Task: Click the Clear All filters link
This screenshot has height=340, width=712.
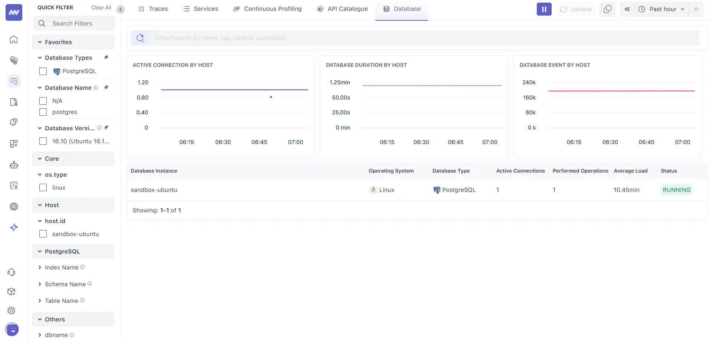Action: click(x=101, y=7)
